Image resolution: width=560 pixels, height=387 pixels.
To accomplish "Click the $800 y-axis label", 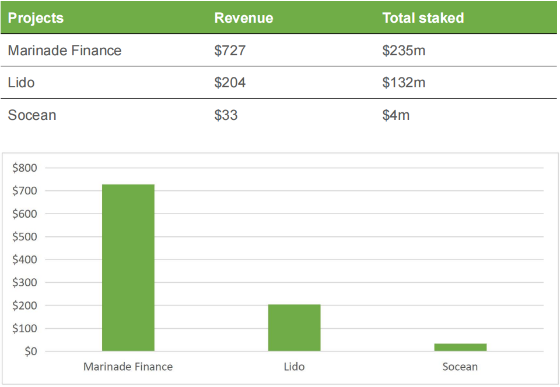I will pos(24,168).
